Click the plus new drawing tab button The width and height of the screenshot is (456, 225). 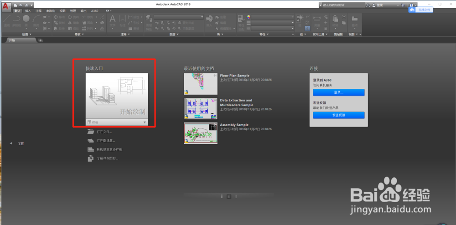tap(41, 41)
